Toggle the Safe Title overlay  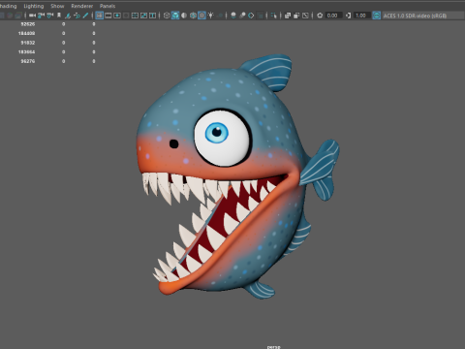point(152,16)
